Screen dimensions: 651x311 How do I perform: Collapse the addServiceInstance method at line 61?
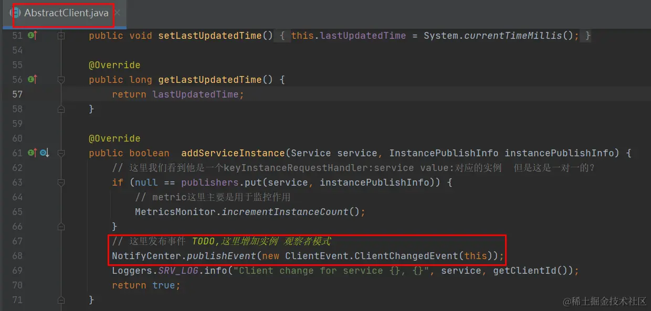[x=61, y=153]
